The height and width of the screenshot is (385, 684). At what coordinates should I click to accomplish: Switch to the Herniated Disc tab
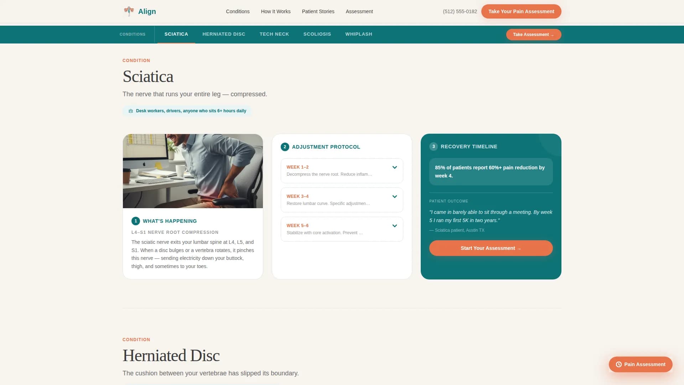coord(224,34)
